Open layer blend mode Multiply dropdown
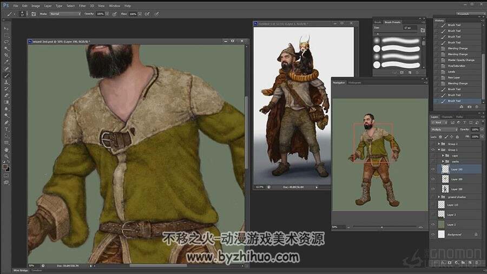 444,129
